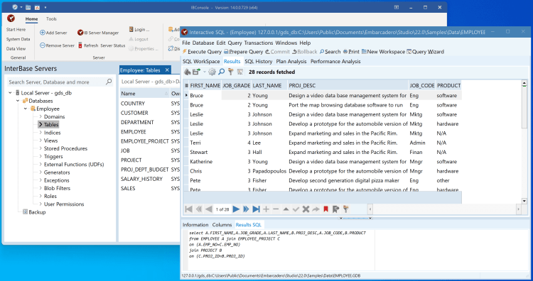Image resolution: width=533 pixels, height=281 pixels.
Task: Switch to the SQL History tab
Action: (259, 62)
